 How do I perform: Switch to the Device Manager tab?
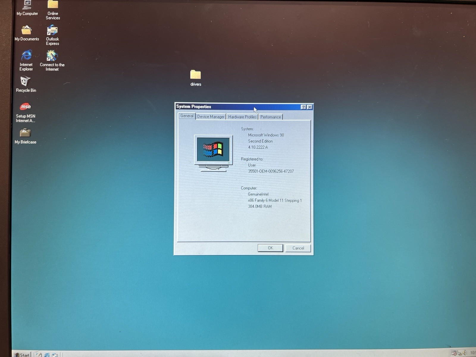point(211,117)
